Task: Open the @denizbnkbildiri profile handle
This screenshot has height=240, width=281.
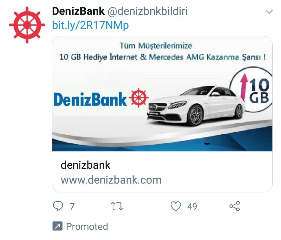Action: click(x=147, y=11)
